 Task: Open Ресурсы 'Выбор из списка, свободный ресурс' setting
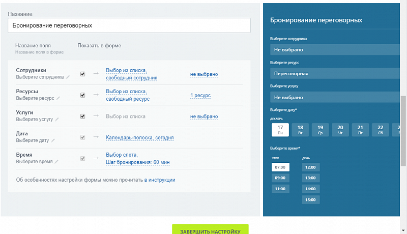tap(128, 95)
